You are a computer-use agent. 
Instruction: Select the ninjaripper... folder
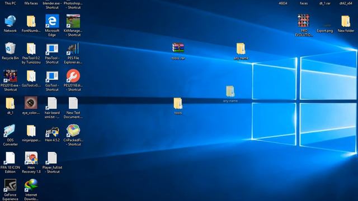[x=31, y=131]
